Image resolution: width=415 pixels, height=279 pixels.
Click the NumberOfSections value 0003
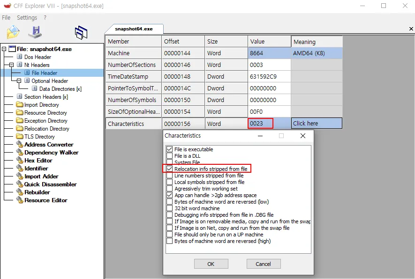tap(269, 65)
